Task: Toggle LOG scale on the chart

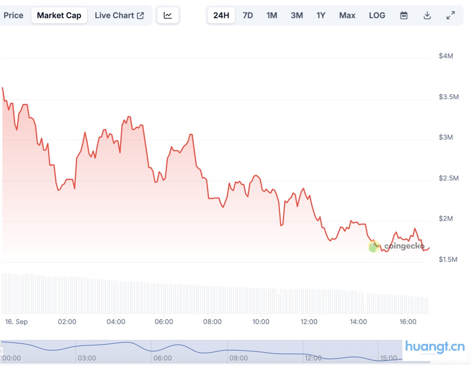Action: [x=377, y=15]
